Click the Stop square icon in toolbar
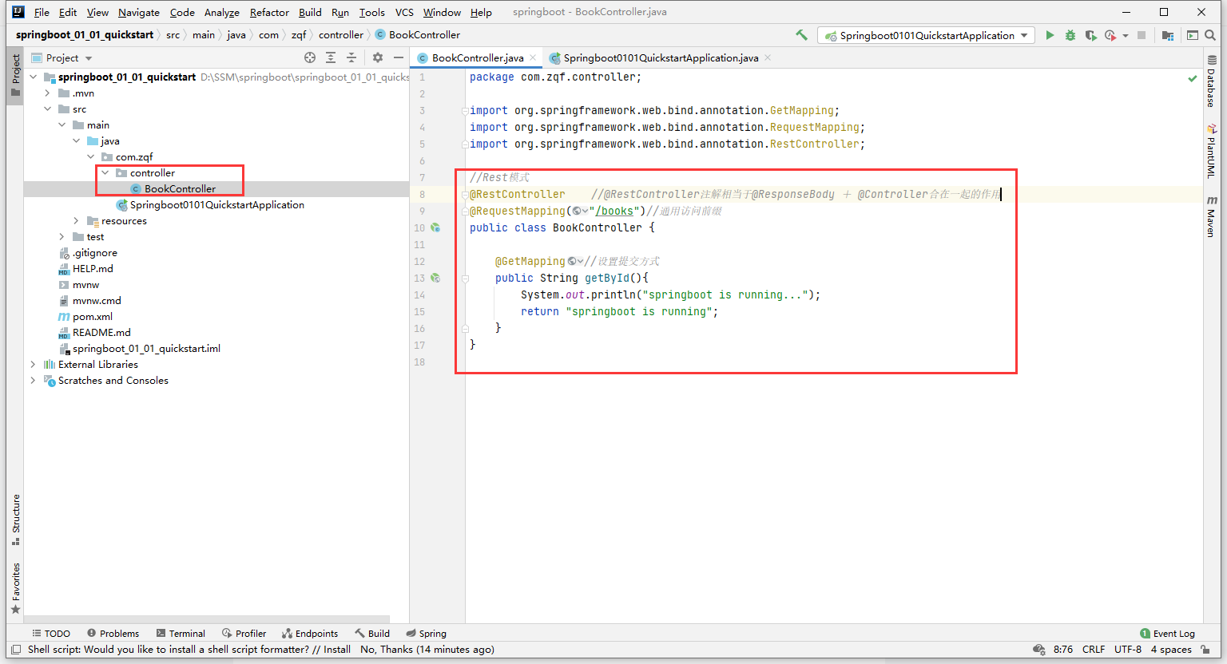Viewport: 1227px width, 664px height. 1142,35
